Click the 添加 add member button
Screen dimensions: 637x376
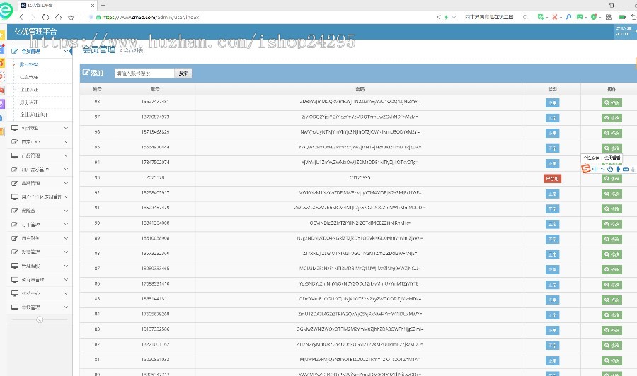[x=93, y=73]
